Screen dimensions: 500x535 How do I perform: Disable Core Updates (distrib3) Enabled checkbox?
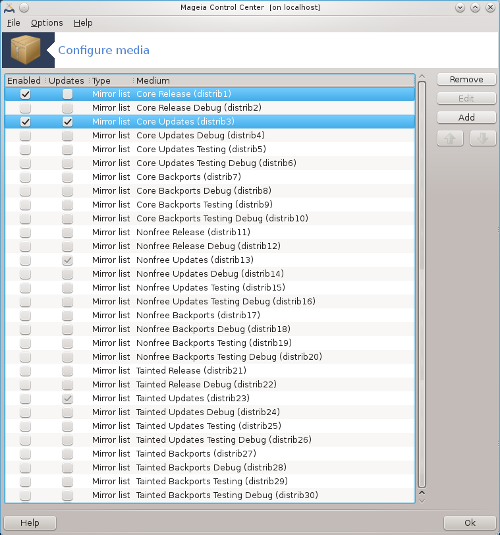point(25,121)
